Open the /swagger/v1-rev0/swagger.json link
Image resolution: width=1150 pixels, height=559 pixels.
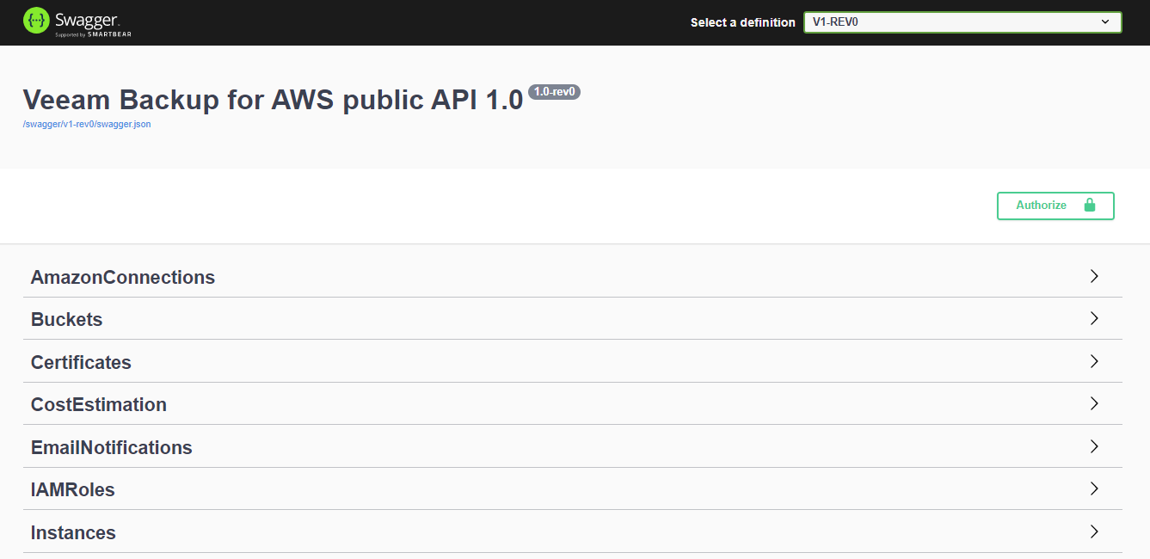tap(87, 124)
